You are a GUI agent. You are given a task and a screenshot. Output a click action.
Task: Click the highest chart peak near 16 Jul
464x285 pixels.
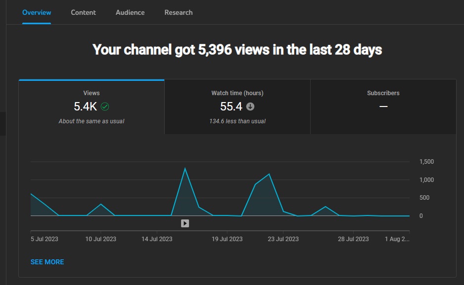point(185,169)
